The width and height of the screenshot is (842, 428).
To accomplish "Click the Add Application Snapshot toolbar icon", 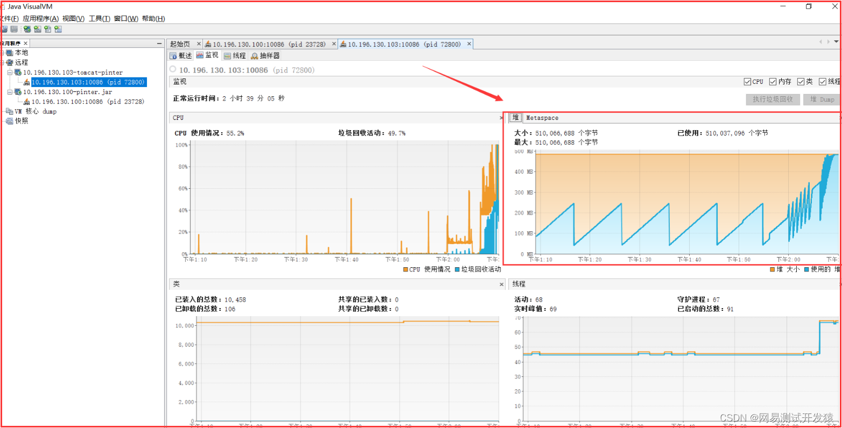I will pyautogui.click(x=58, y=29).
